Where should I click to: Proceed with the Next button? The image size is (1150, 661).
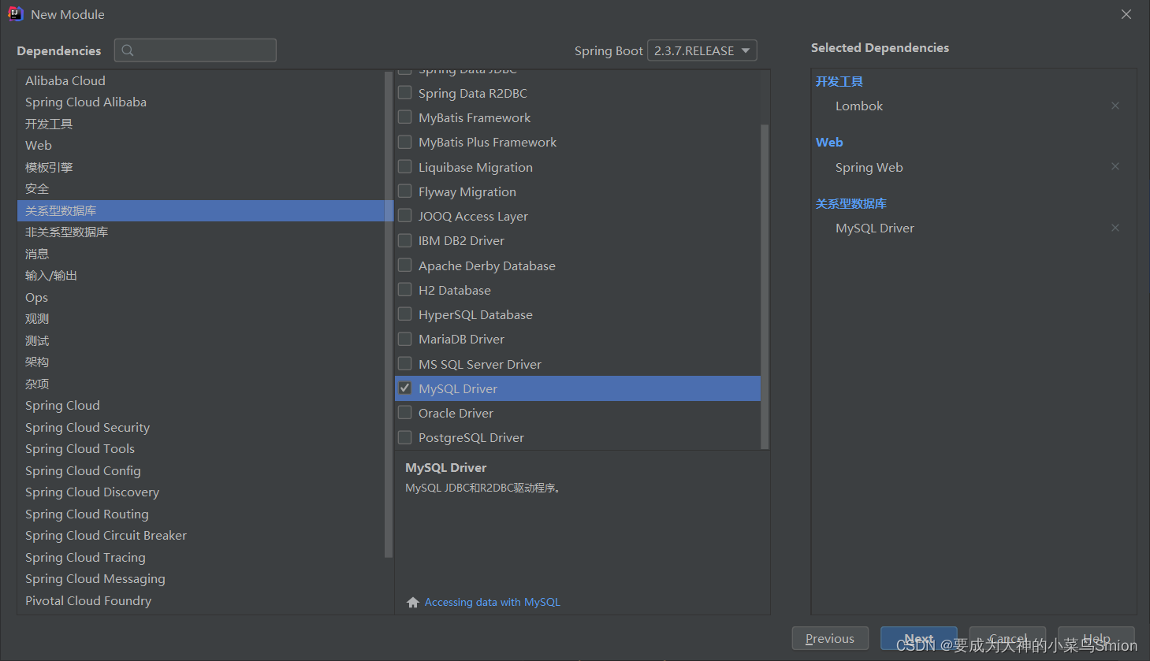919,638
